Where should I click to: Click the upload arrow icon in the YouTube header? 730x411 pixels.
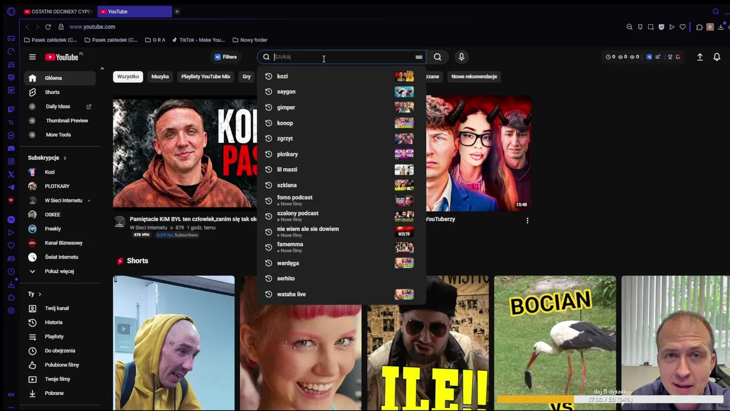pos(700,57)
